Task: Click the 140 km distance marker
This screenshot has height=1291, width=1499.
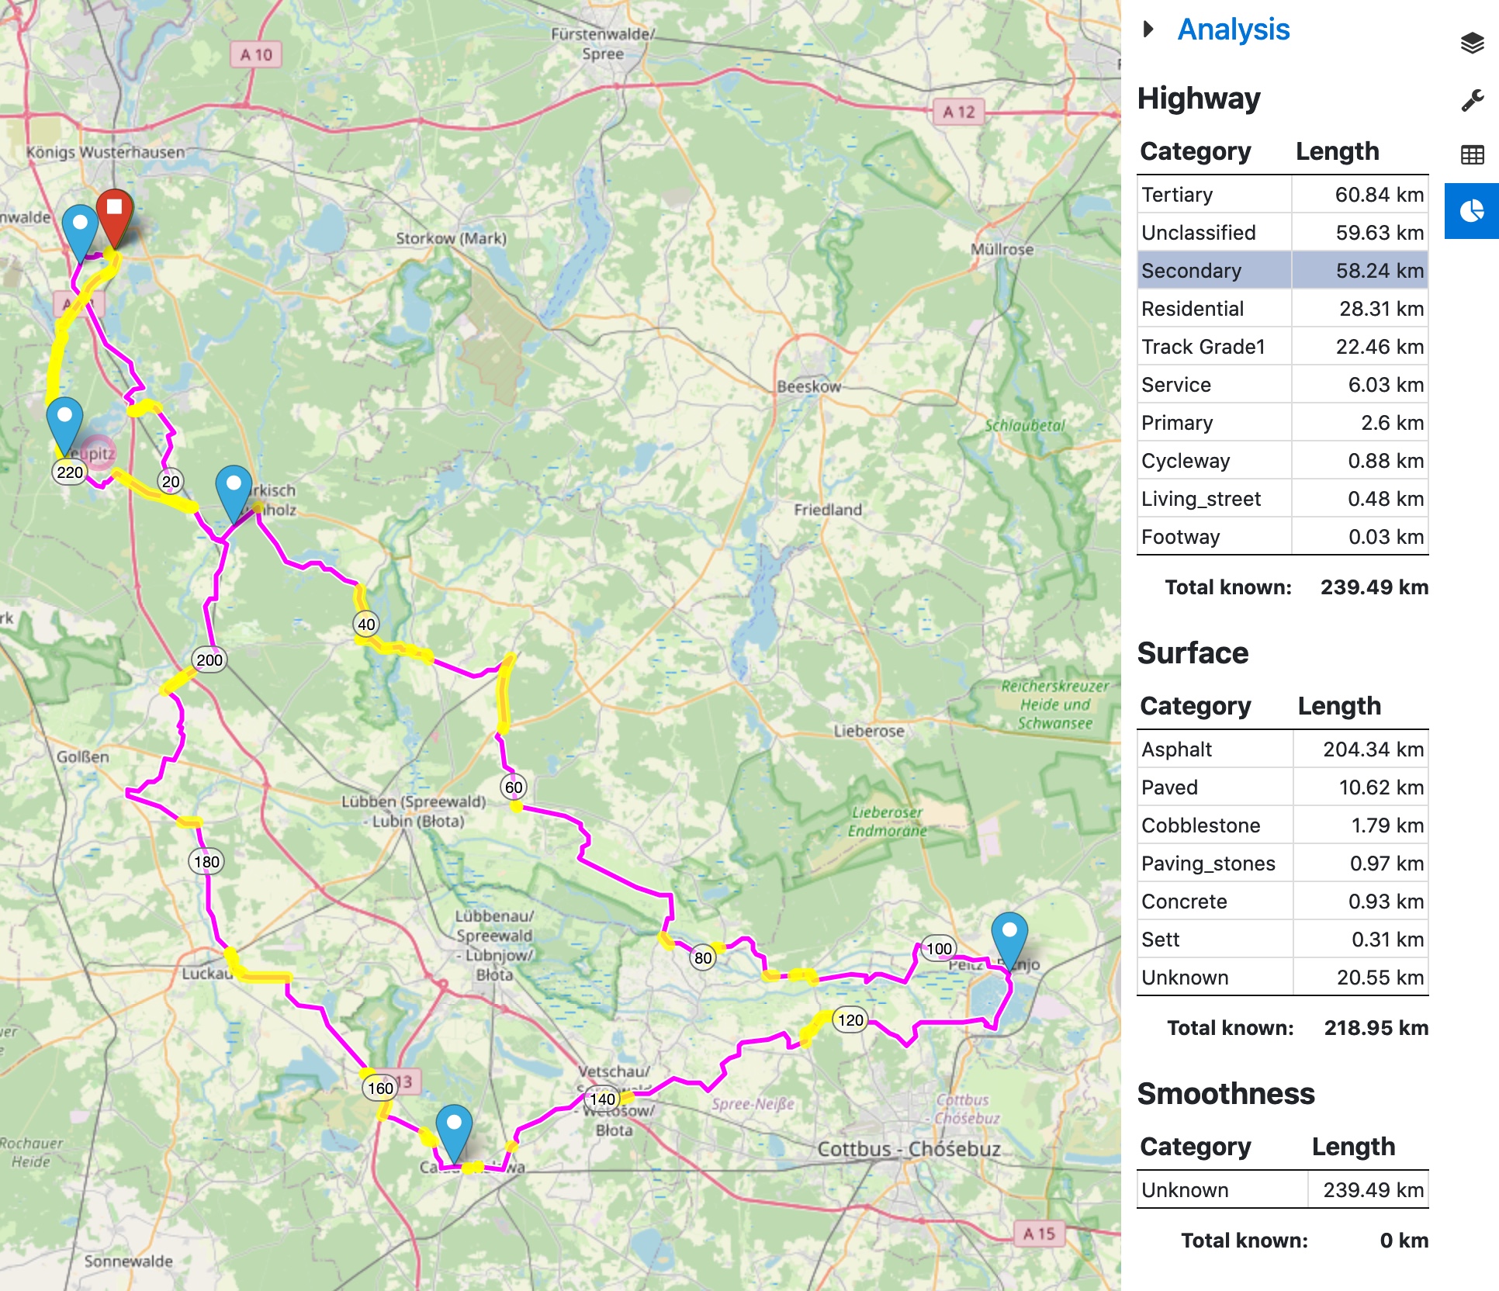Action: (603, 1099)
